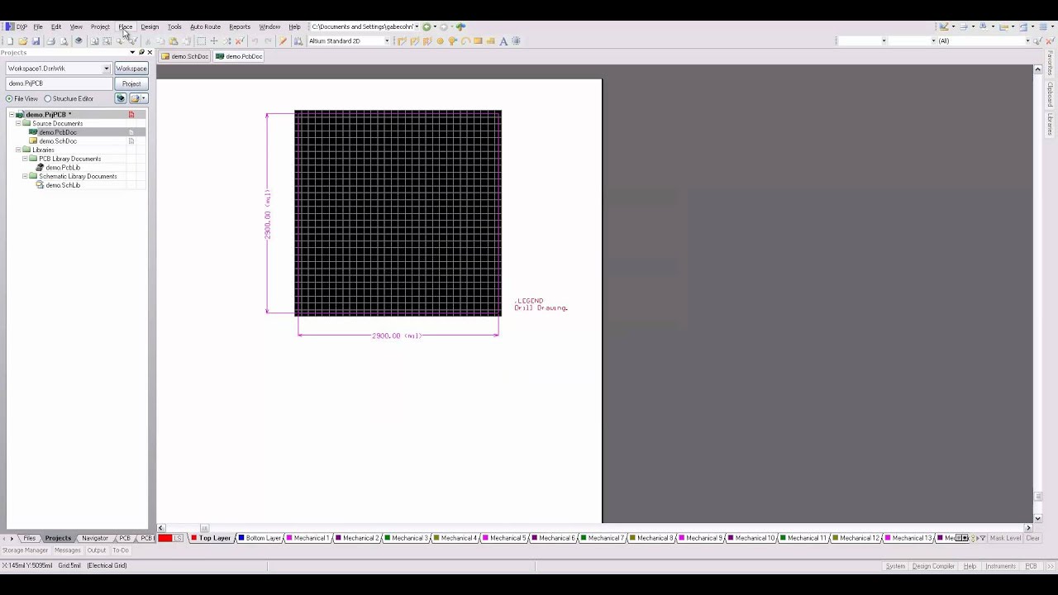Click the new document toolbar icon

9,40
